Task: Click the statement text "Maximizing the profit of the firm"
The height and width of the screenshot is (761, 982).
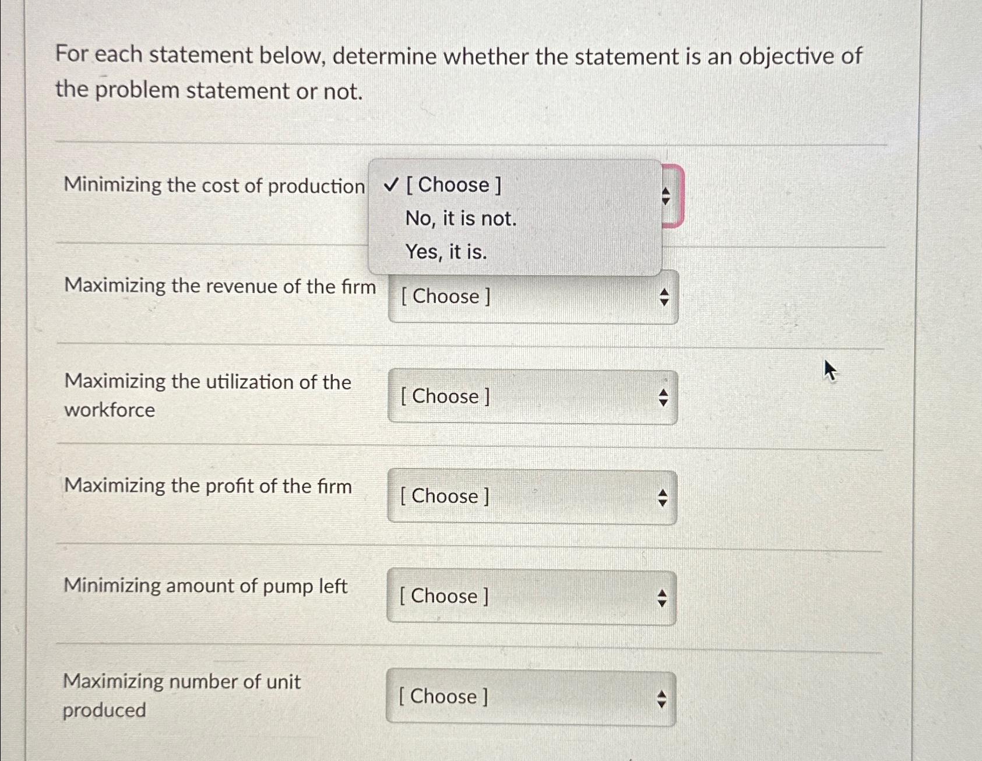Action: (207, 485)
